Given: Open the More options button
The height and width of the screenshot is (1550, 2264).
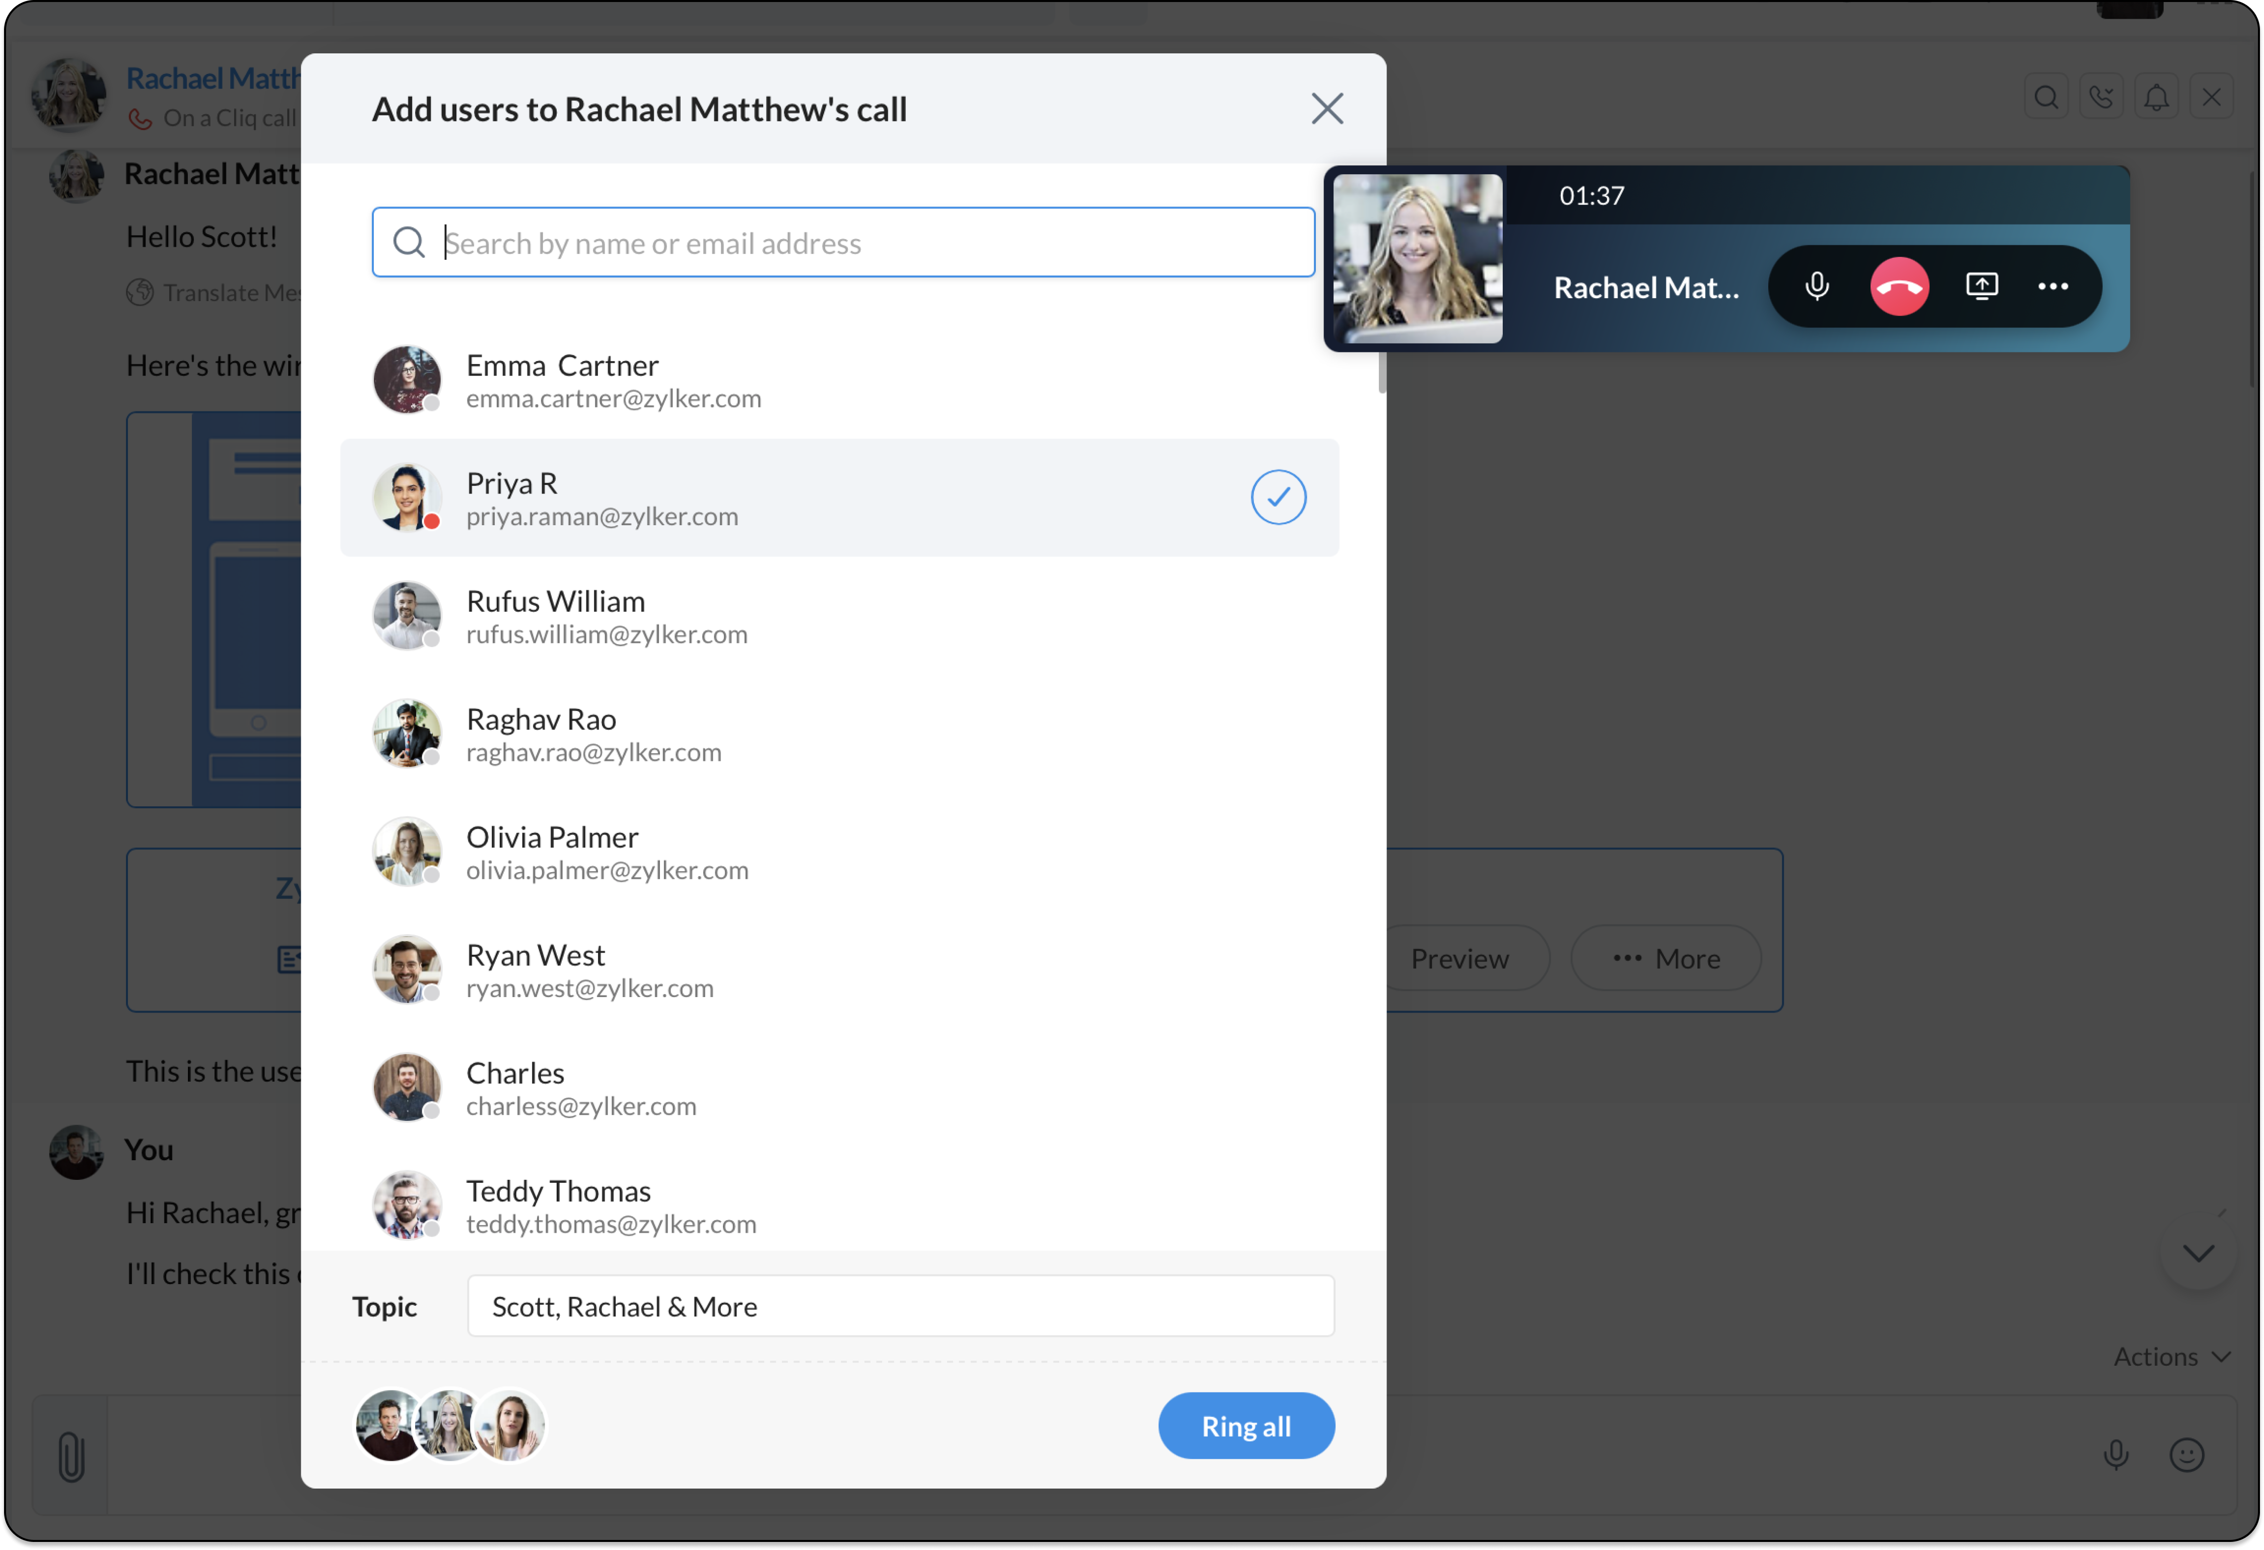Looking at the screenshot, I should point(1666,958).
